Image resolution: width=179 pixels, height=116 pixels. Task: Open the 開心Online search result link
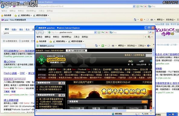(9, 62)
